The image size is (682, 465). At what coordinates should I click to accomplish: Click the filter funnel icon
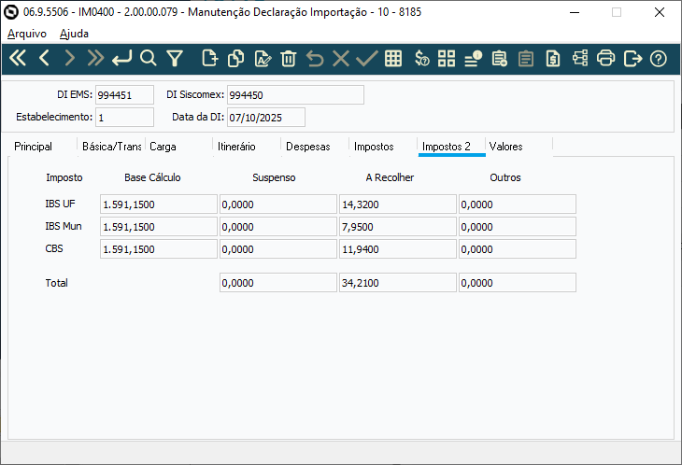coord(175,58)
